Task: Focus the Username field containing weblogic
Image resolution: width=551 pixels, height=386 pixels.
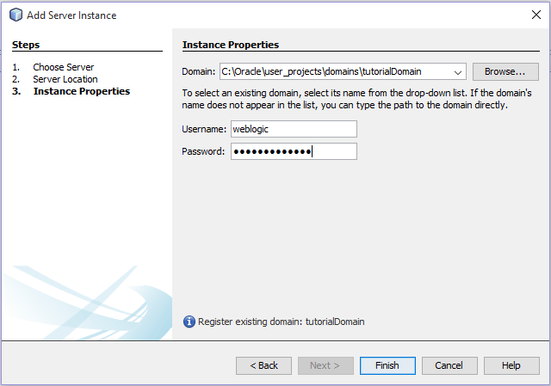Action: coord(294,129)
